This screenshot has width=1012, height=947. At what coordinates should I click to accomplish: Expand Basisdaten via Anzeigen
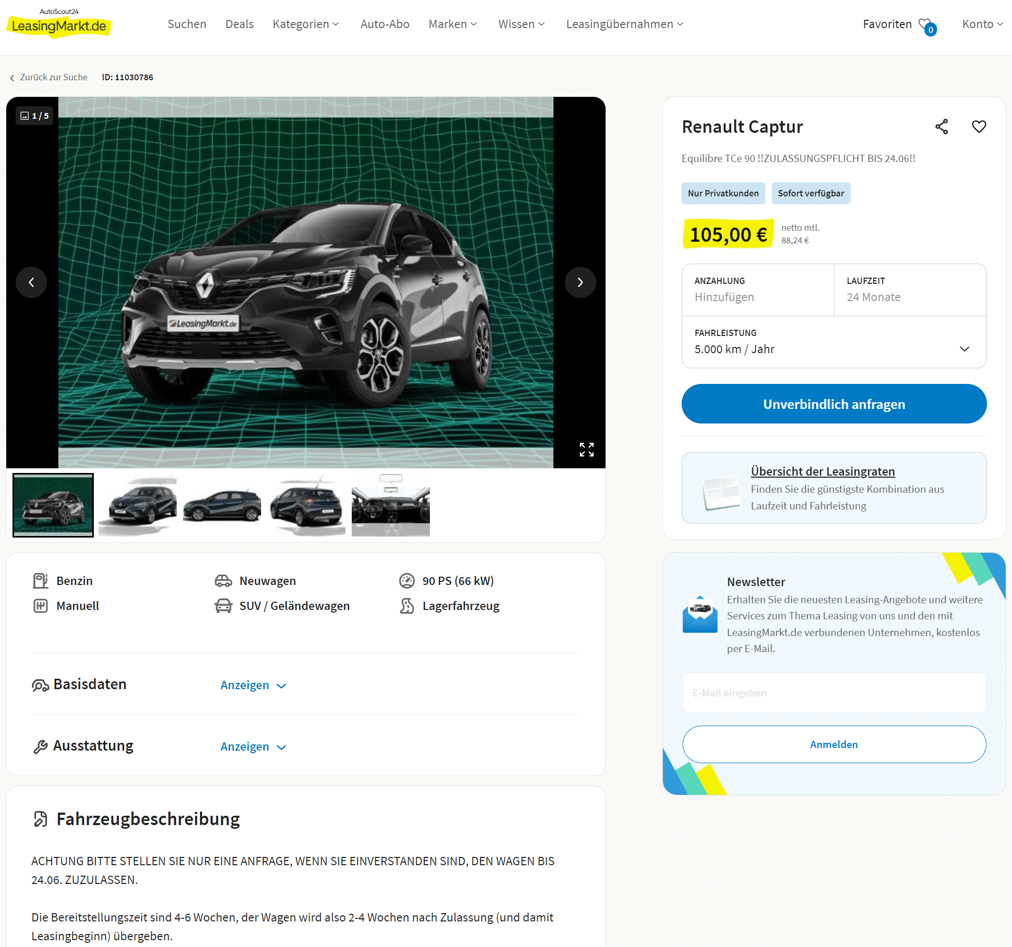[x=253, y=686]
